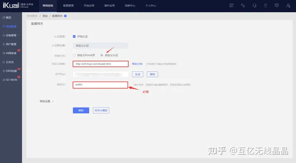Click the iKuai logo
The image size is (296, 163).
coord(11,5)
